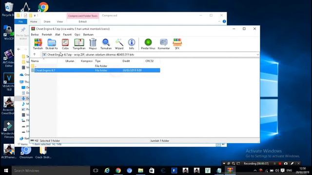Open the Crack-Skidr desktop folder
Image resolution: width=312 pixels, height=175 pixels.
coord(43,152)
